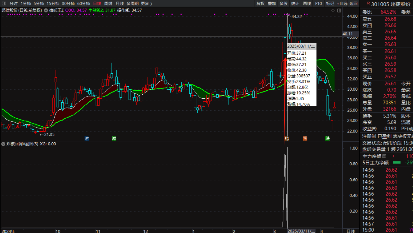Viewport: 413px width, 233px height.
Task: Select the 画线 drawing tool
Action: click(x=307, y=3)
